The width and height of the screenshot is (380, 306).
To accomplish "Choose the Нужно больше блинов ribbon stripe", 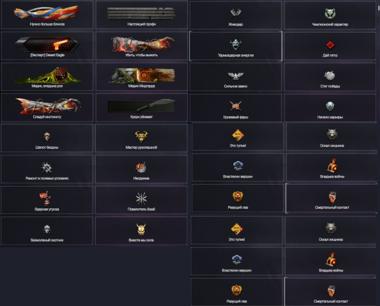I will (47, 15).
